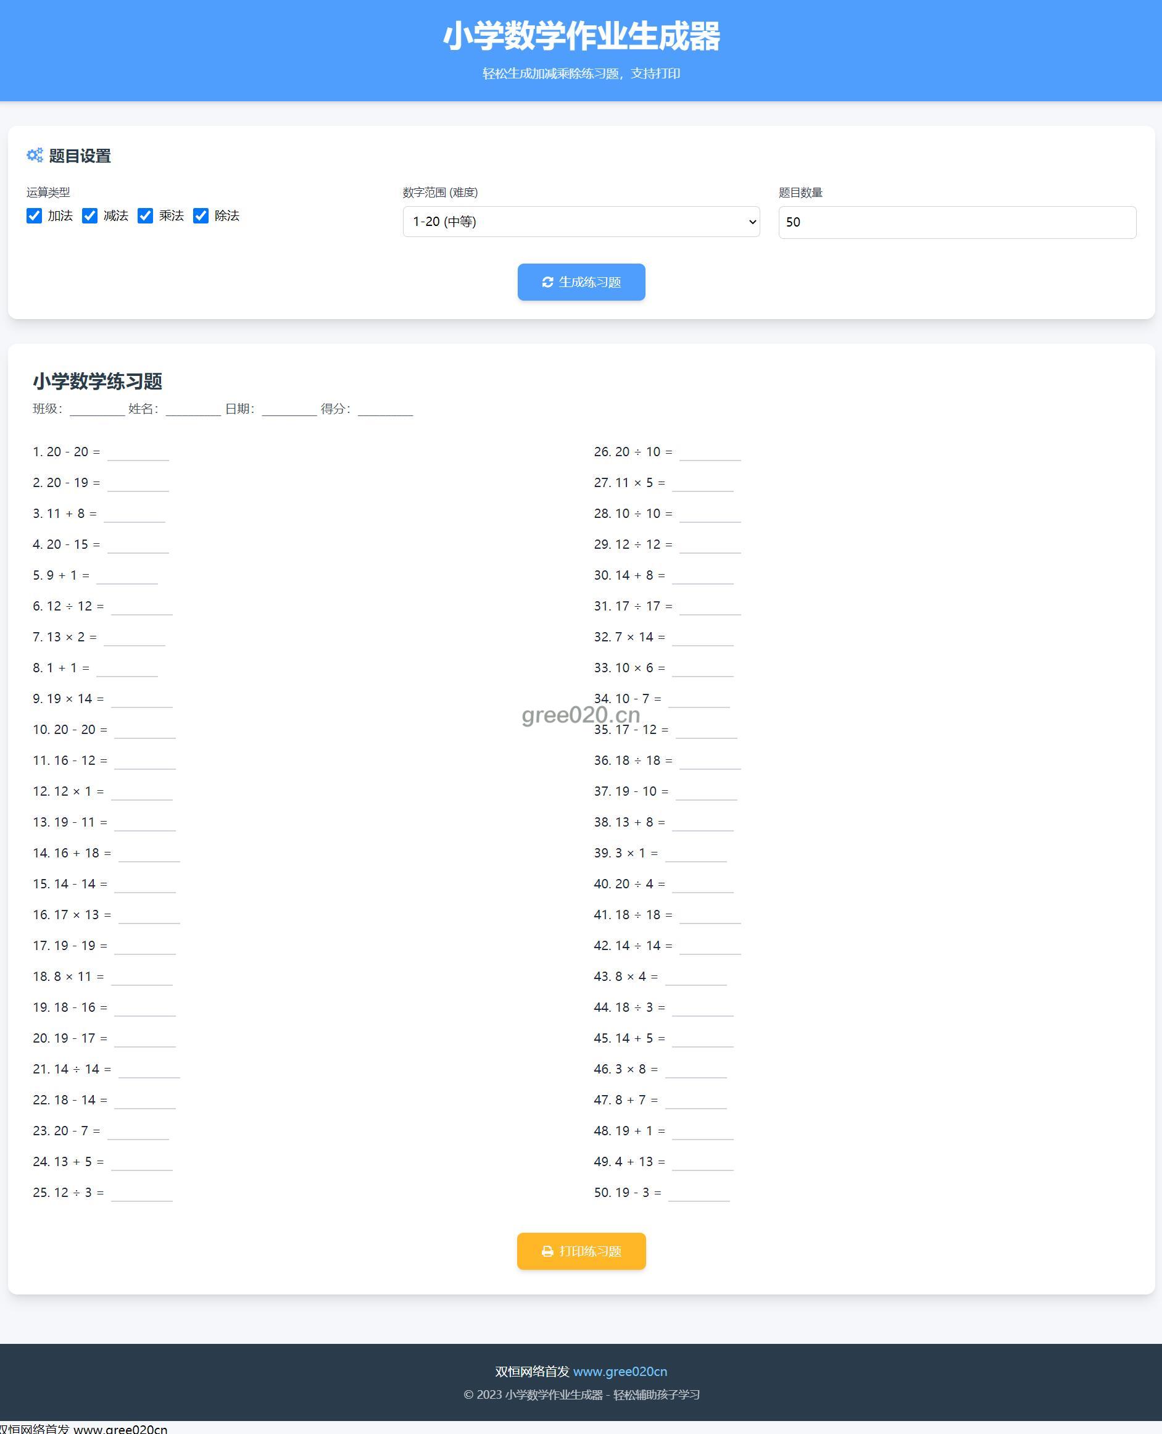The image size is (1162, 1434).
Task: Open the www.gree020cn footer link
Action: tap(619, 1372)
